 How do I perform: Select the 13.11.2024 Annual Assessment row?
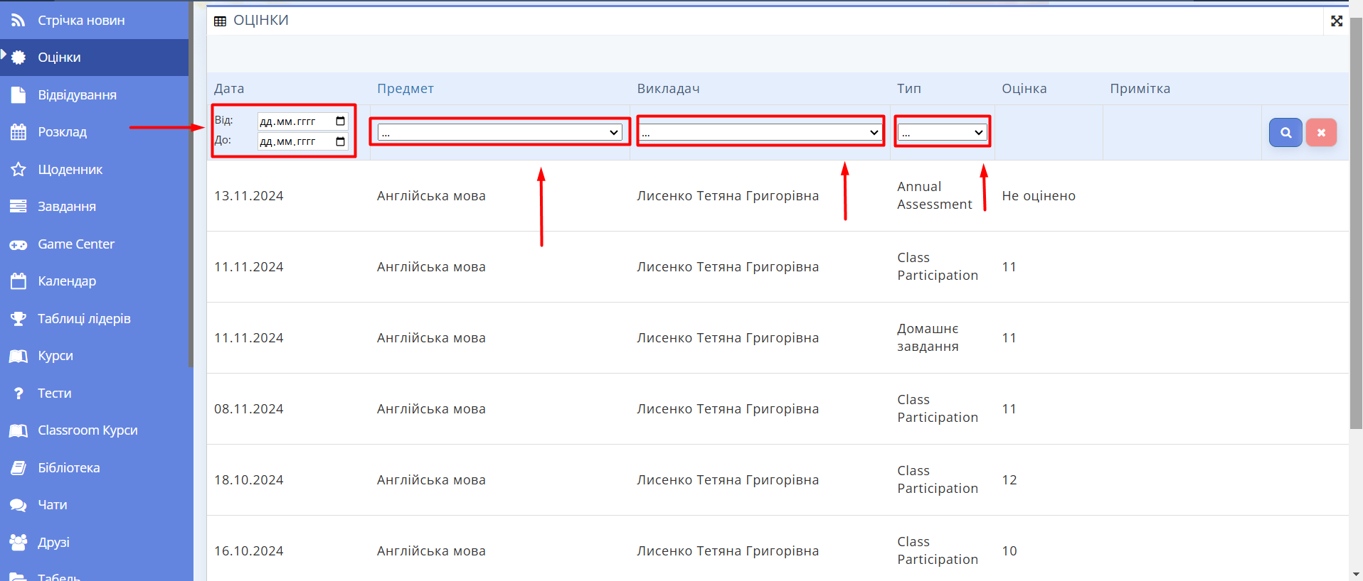point(711,196)
